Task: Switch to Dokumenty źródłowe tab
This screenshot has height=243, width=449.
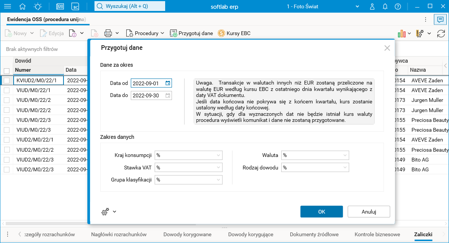Action: pyautogui.click(x=314, y=235)
